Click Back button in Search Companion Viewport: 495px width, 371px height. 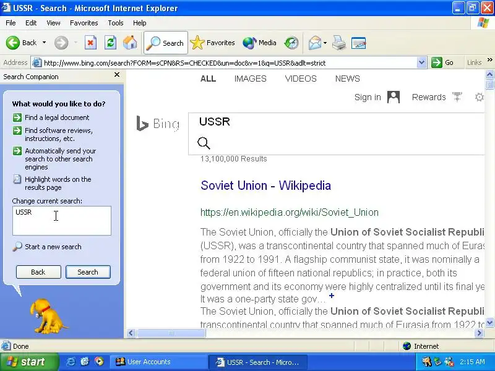(38, 272)
